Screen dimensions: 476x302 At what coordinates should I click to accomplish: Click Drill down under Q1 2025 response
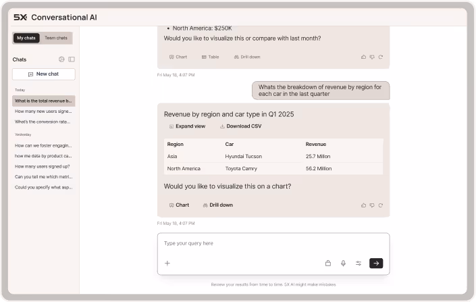click(217, 205)
